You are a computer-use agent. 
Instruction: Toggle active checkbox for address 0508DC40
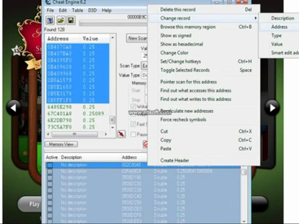coord(50,197)
